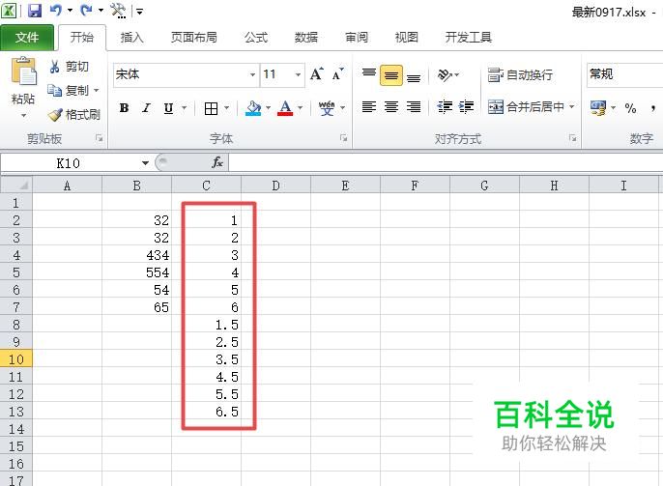This screenshot has width=663, height=486.
Task: Click the 格式刷 format painter
Action: pos(73,115)
